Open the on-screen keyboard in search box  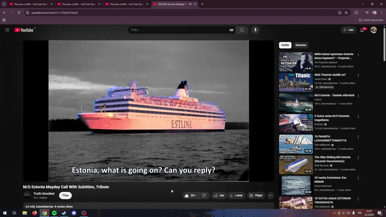coord(232,30)
